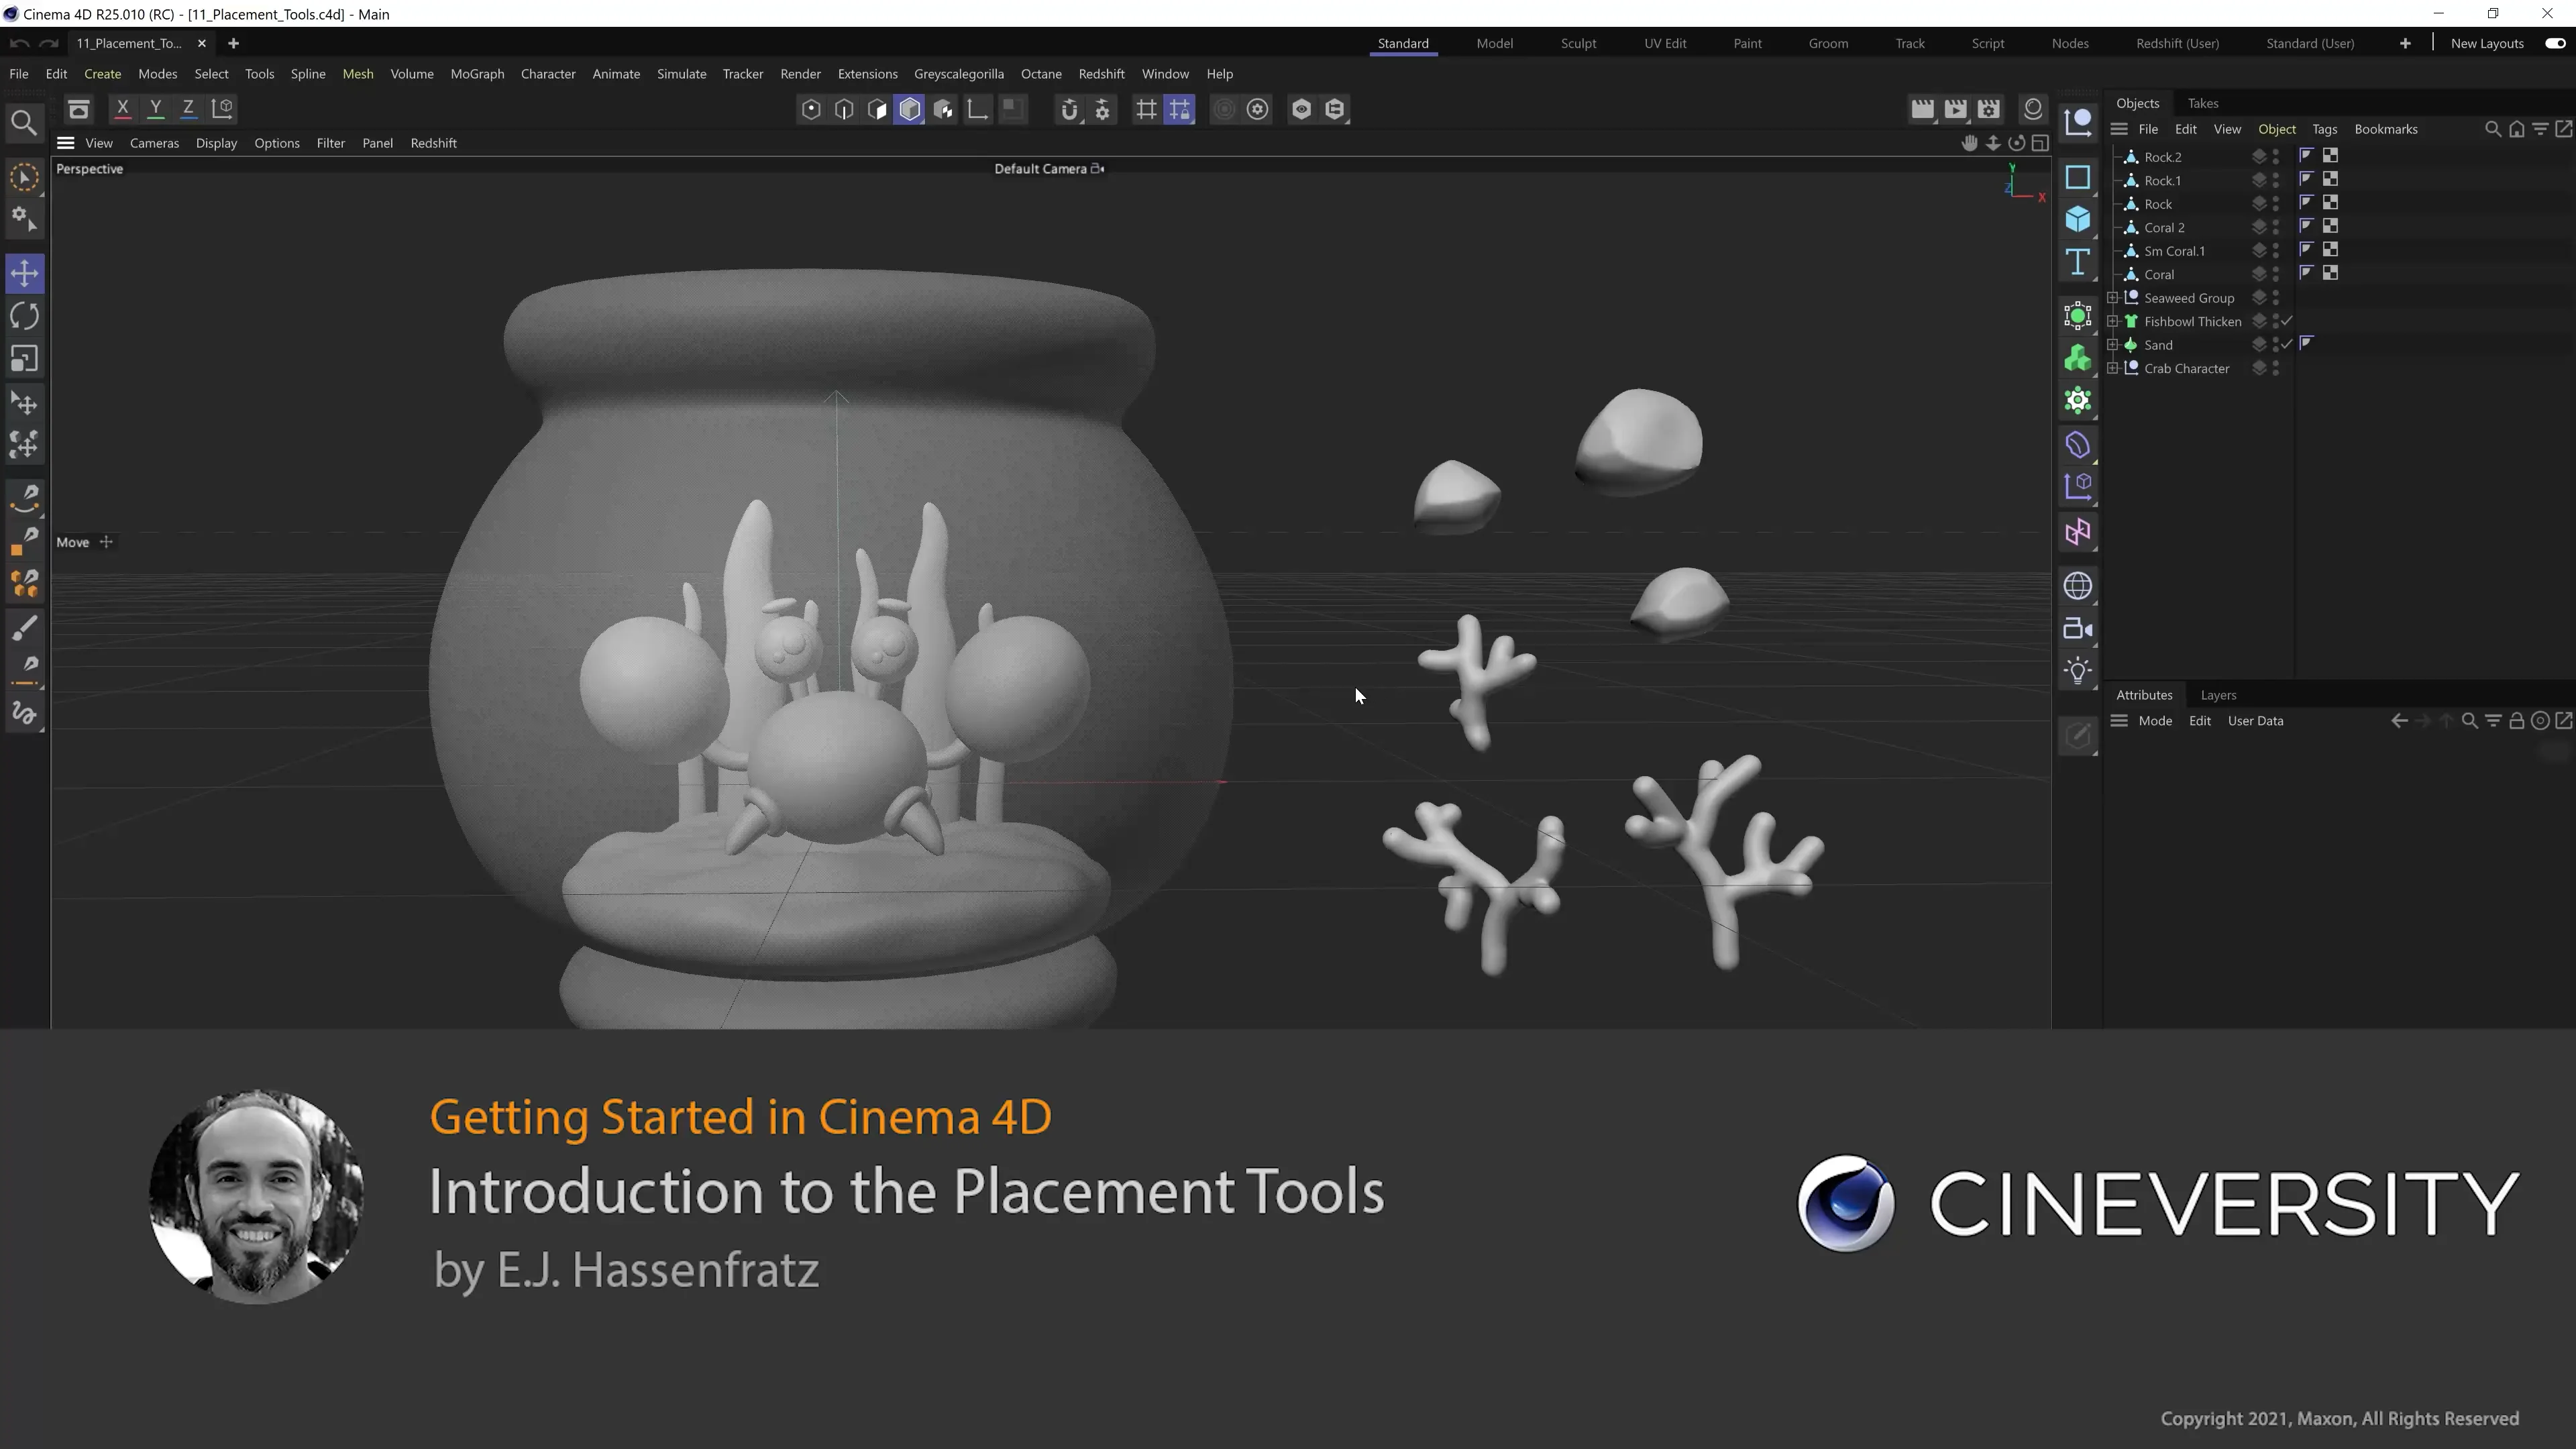The image size is (2576, 1449).
Task: Open the Simulate menu
Action: tap(682, 74)
